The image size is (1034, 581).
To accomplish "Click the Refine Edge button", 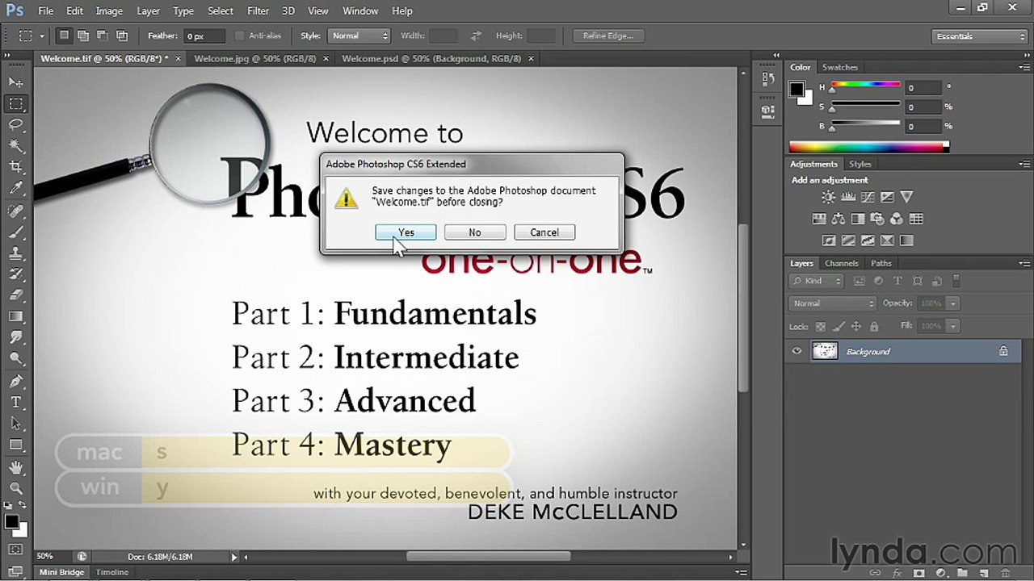I will point(608,36).
